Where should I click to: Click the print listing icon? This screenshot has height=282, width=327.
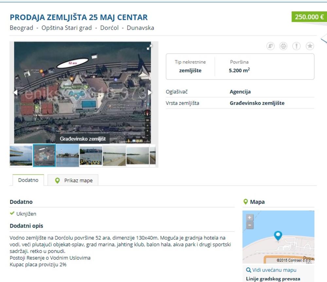pyautogui.click(x=283, y=46)
